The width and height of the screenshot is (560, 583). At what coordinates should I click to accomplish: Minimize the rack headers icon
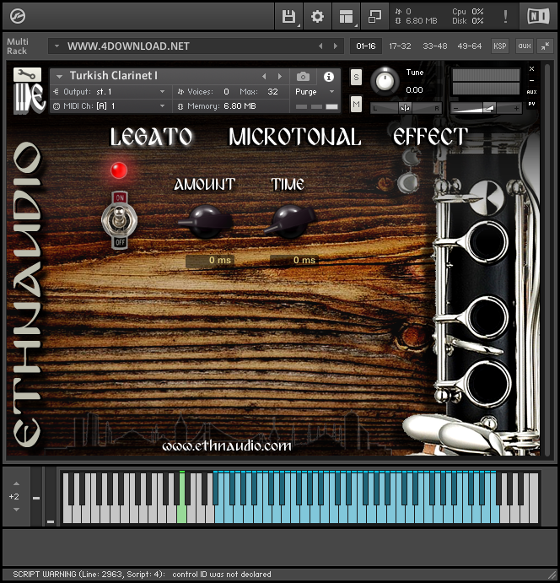[x=545, y=46]
